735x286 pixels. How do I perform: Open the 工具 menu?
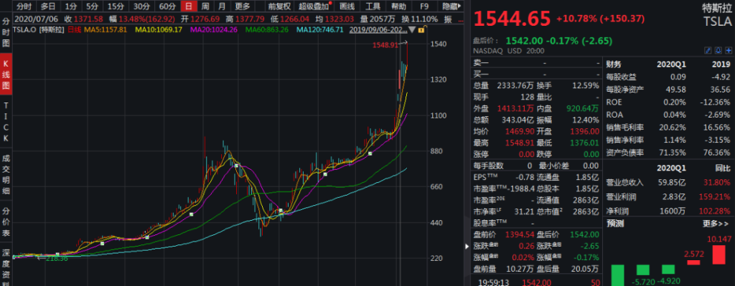tap(373, 6)
